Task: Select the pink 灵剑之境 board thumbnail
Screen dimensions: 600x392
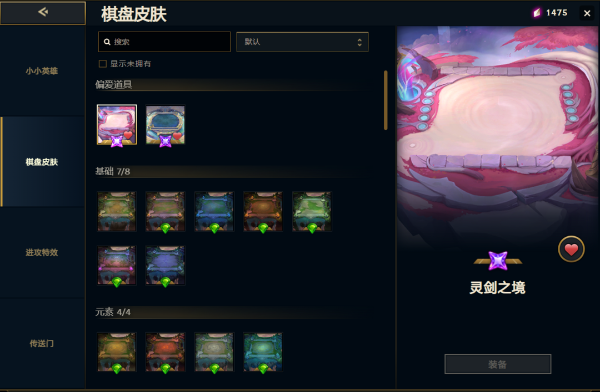Action: (117, 125)
